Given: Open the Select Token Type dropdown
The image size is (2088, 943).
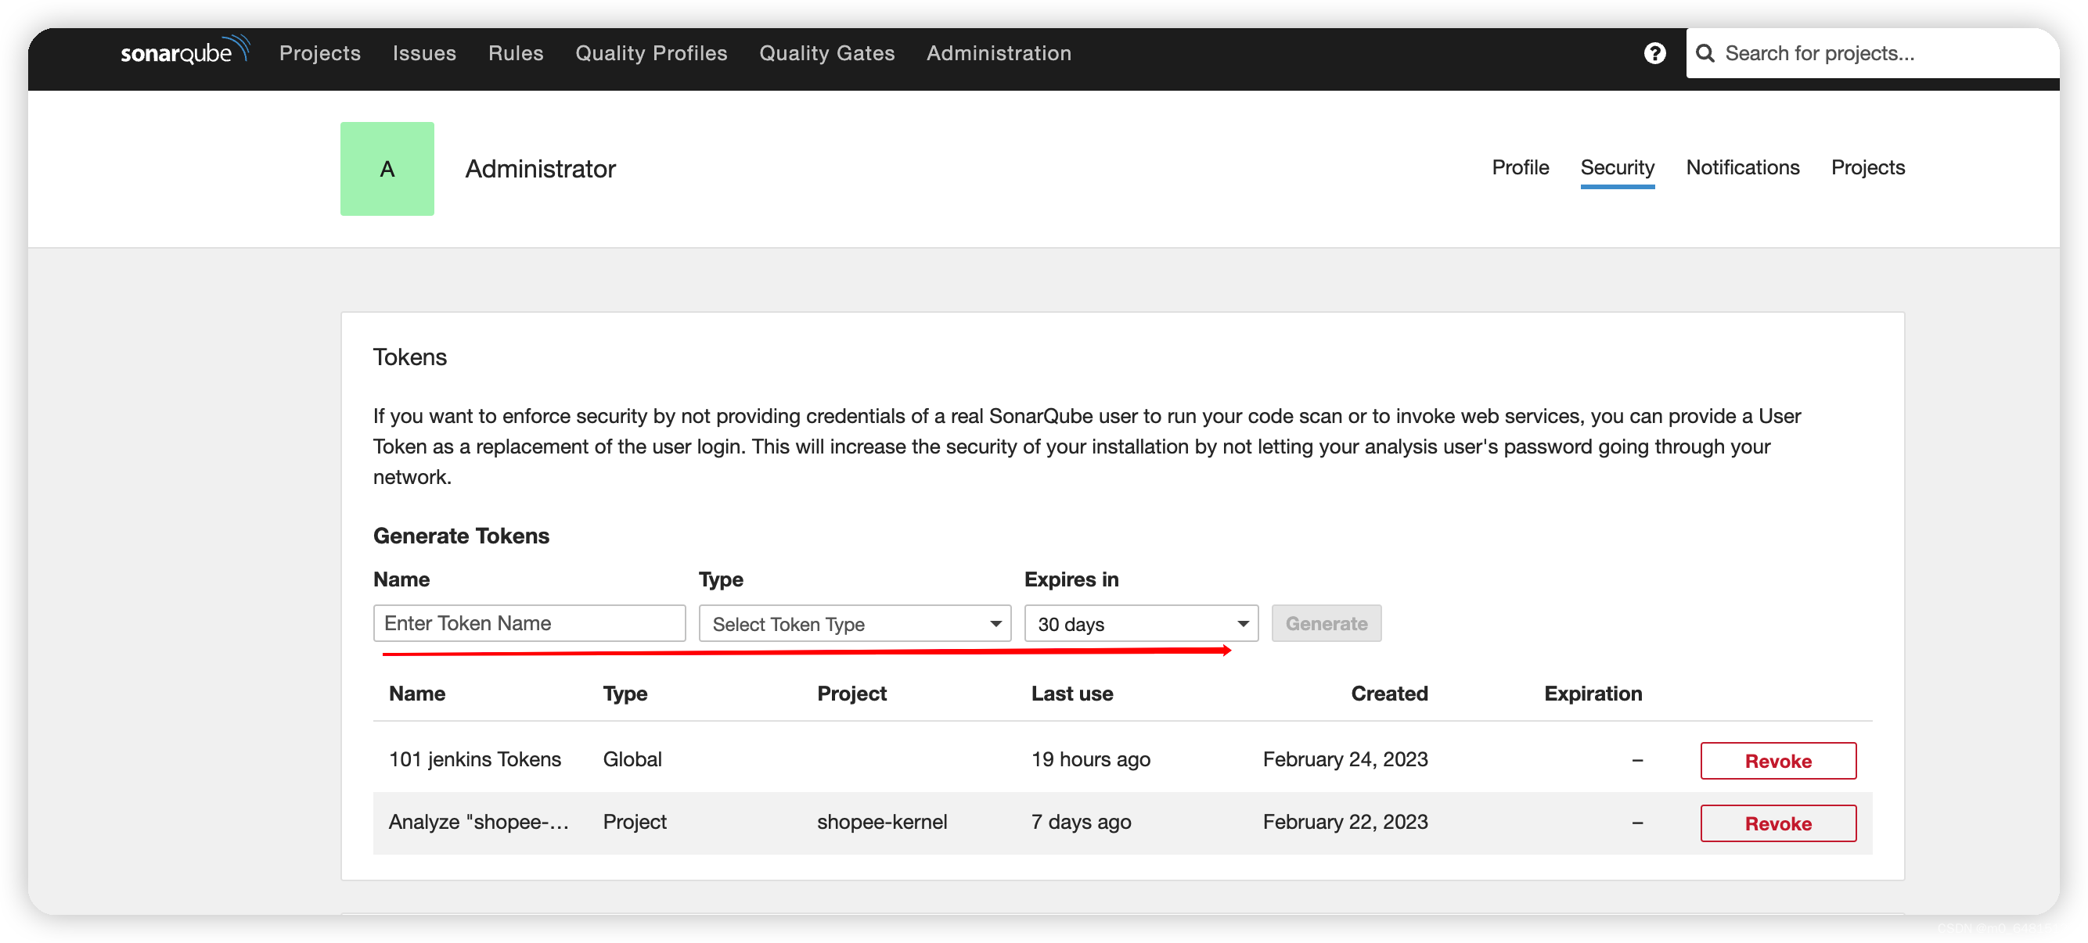Looking at the screenshot, I should pos(855,623).
